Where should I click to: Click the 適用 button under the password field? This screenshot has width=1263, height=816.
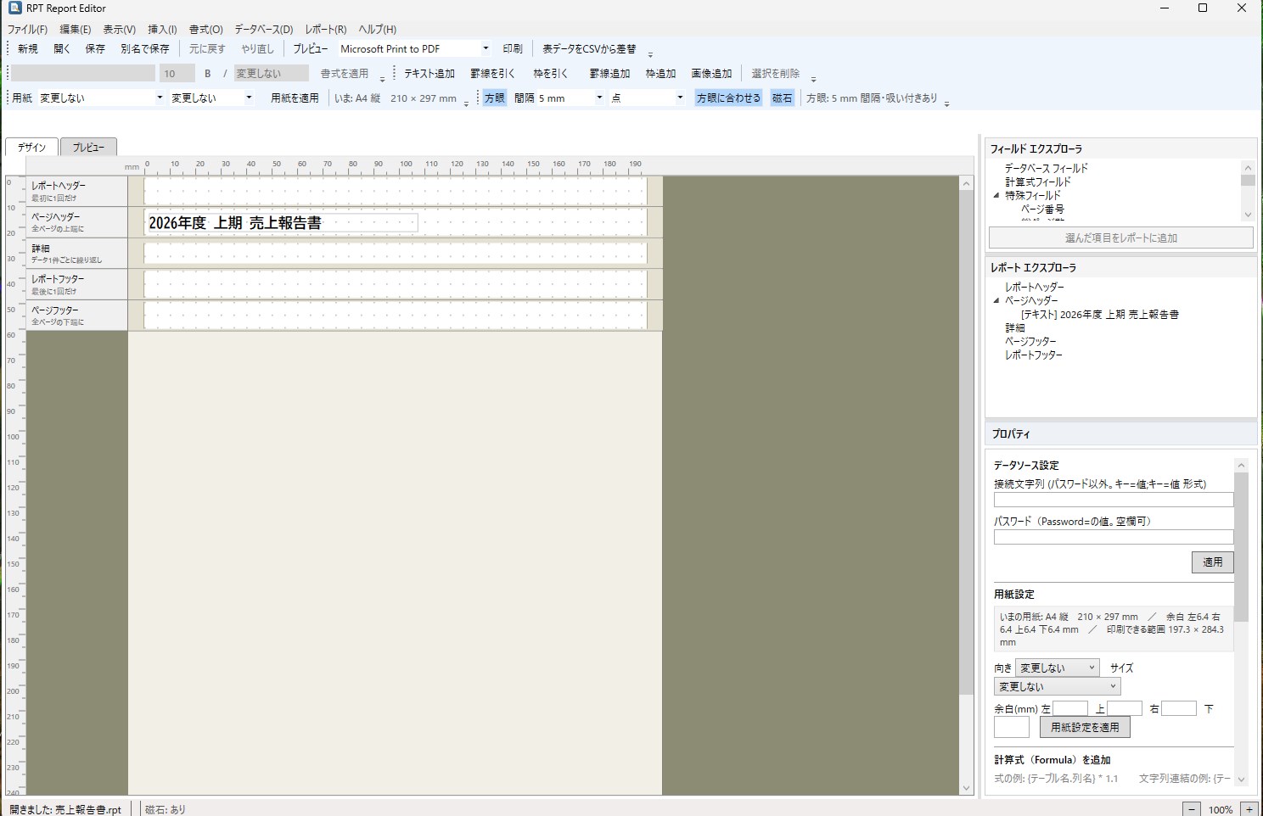1213,562
